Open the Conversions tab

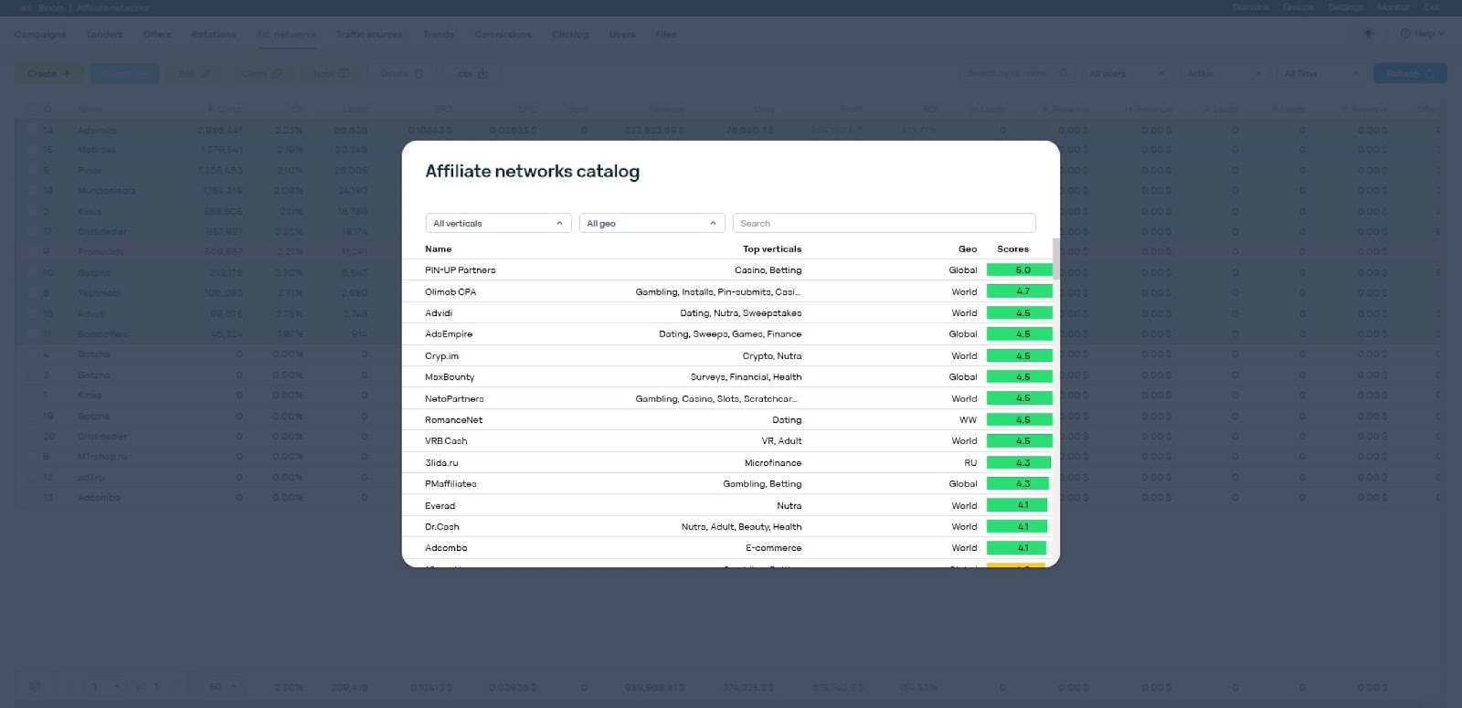click(x=503, y=35)
